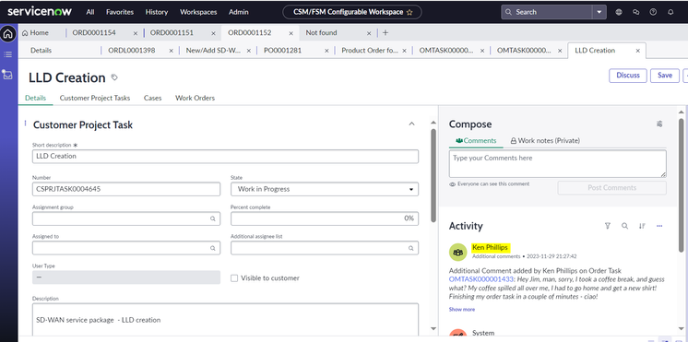688x342 pixels.
Task: Close the ORD0001151 tab
Action: click(x=213, y=33)
